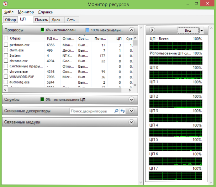This screenshot has width=216, height=187.
Task: Click the process list scroll-up arrow
Action: [x=135, y=38]
